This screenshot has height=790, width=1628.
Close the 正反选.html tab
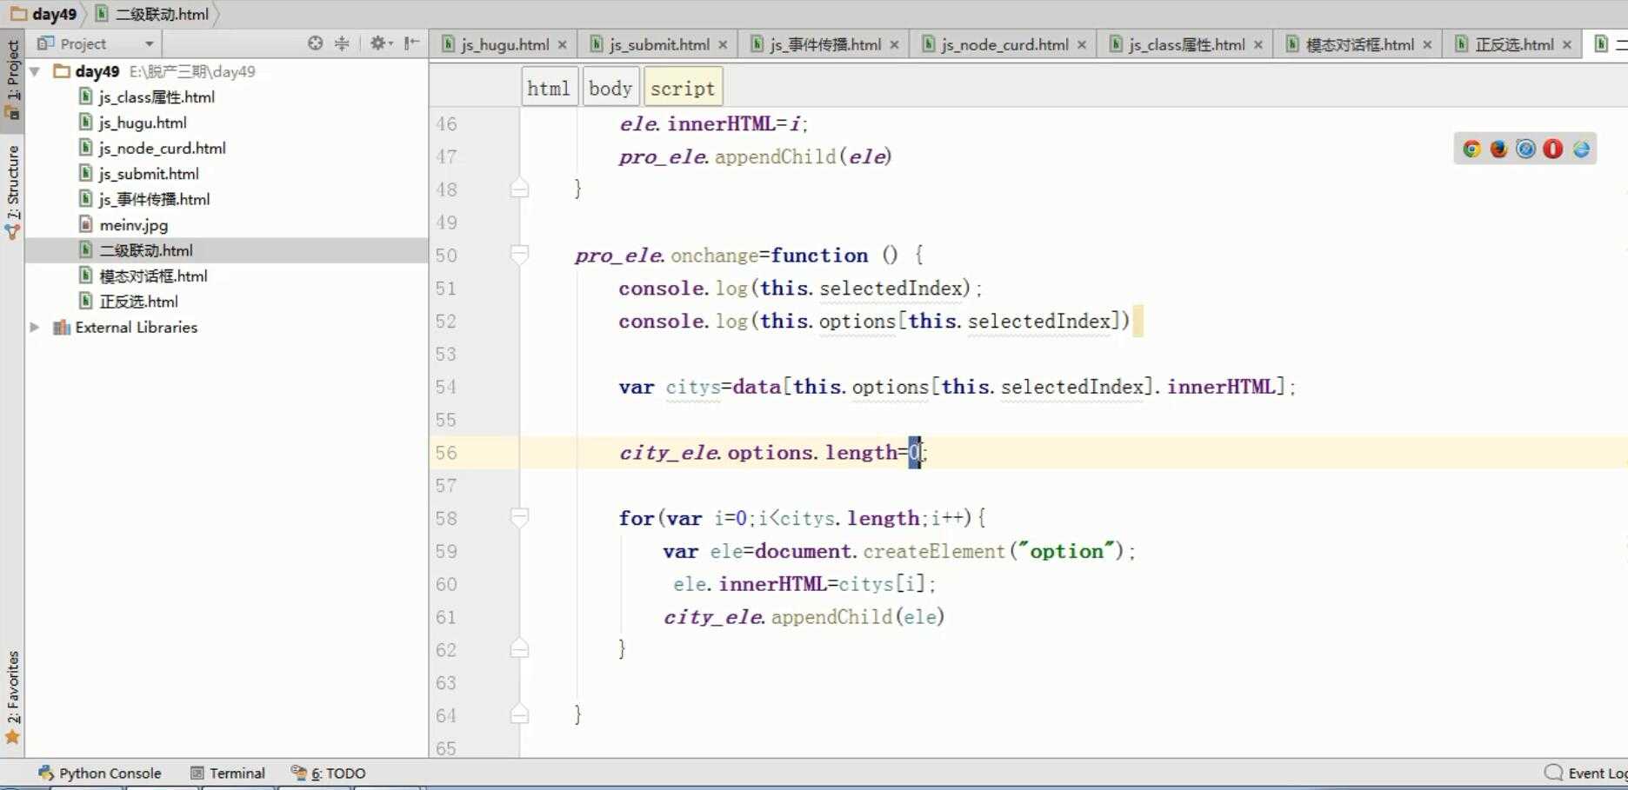click(1566, 44)
